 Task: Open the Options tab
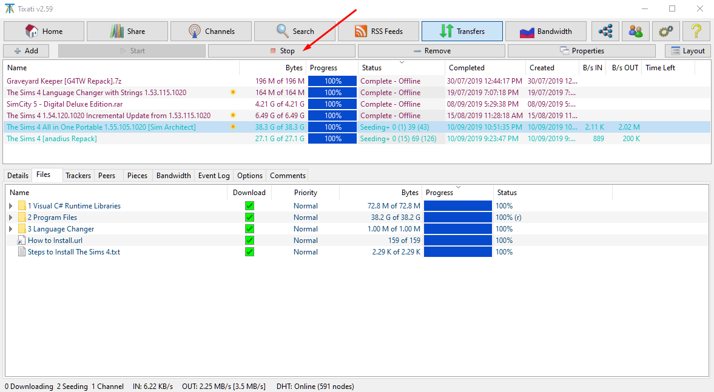(250, 176)
